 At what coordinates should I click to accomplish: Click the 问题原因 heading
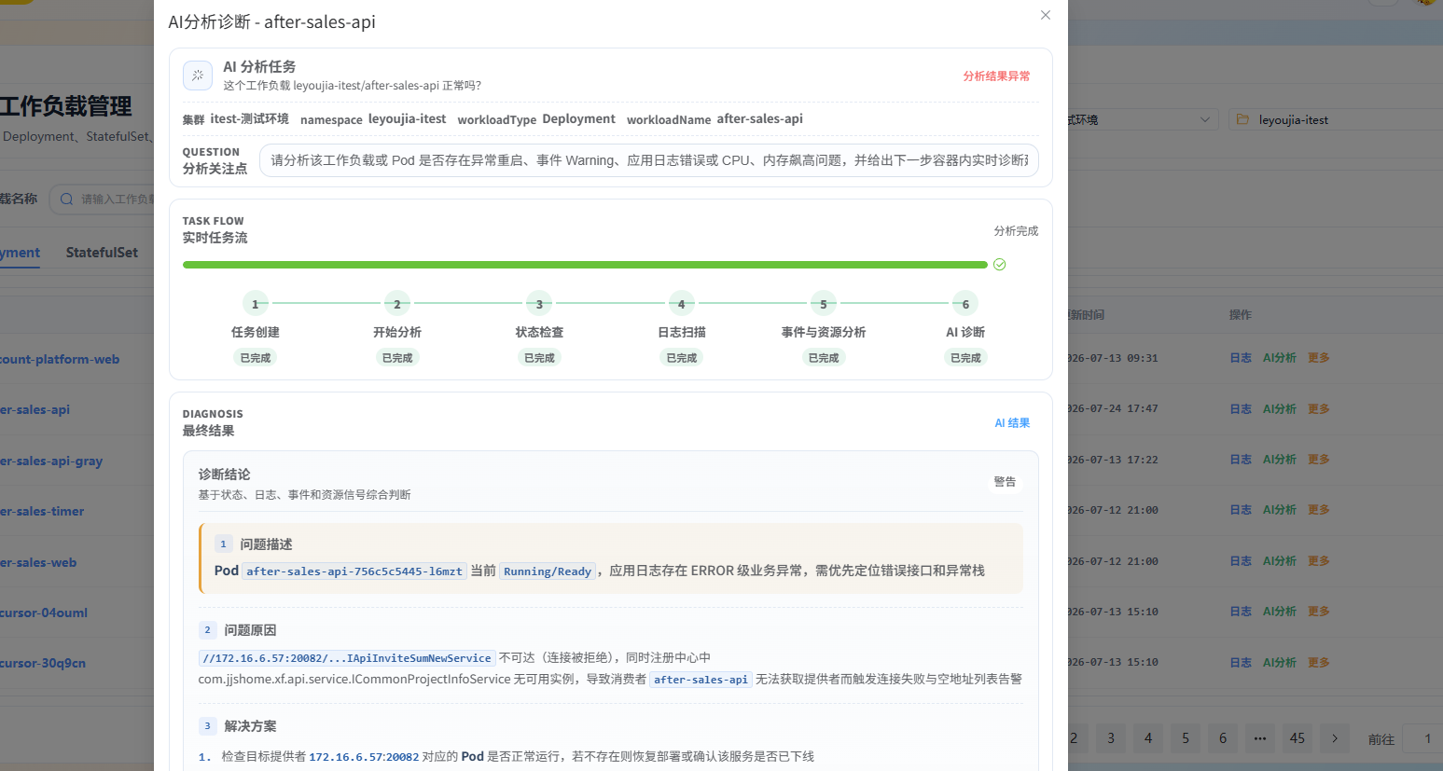[x=250, y=630]
